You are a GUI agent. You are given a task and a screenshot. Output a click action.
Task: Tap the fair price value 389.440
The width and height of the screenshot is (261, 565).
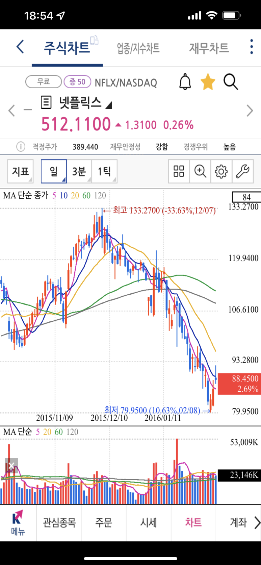pos(85,147)
